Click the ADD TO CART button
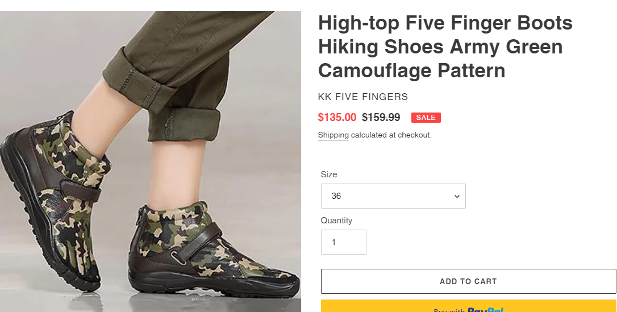Image resolution: width=617 pixels, height=312 pixels. click(468, 281)
